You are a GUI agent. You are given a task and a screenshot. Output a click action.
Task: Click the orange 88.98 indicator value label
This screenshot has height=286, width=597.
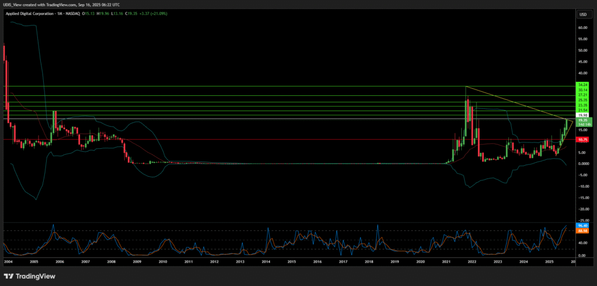click(582, 231)
